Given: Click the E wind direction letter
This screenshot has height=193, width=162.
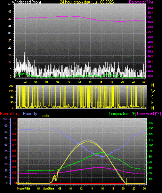Looking at the screenshot, I should [x=152, y=102].
